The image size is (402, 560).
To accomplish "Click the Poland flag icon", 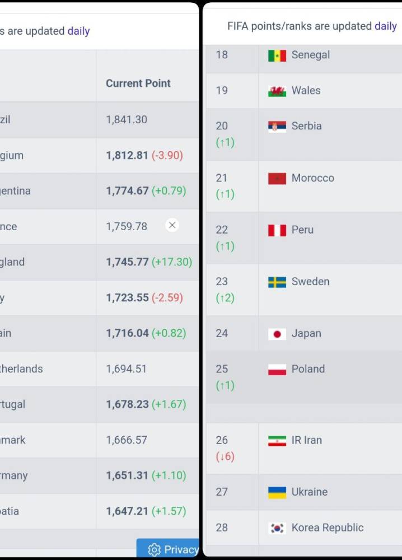I will (277, 370).
